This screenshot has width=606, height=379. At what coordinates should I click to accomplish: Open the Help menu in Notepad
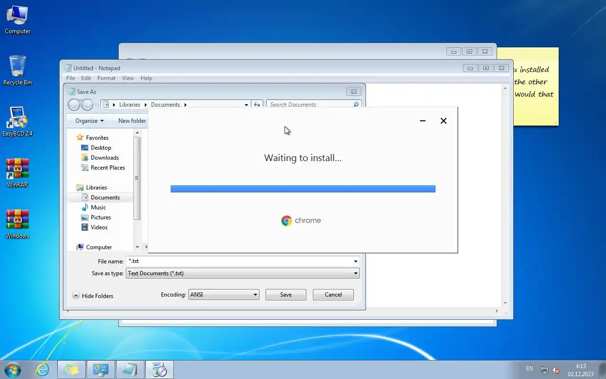(x=146, y=78)
